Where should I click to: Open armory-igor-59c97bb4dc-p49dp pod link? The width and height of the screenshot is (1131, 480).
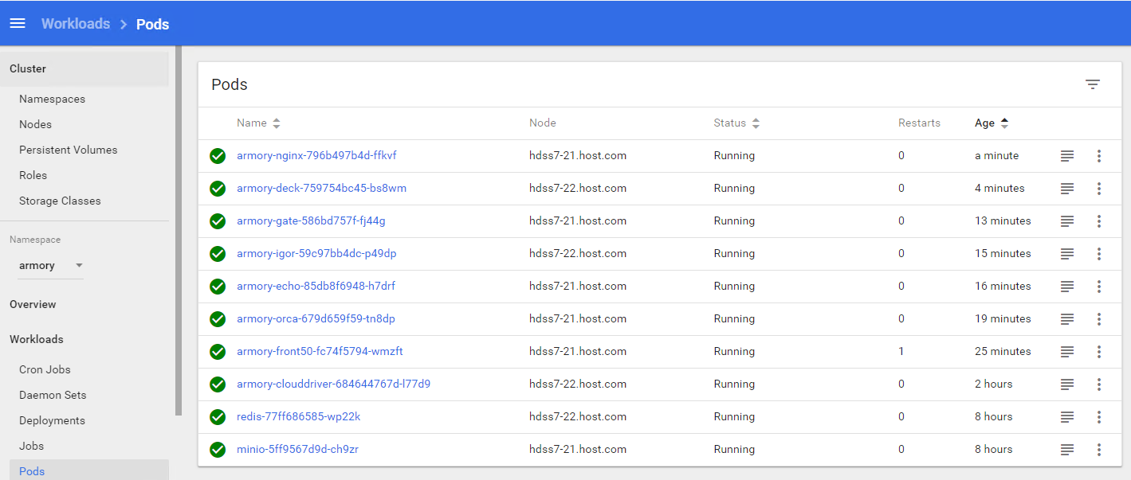316,254
